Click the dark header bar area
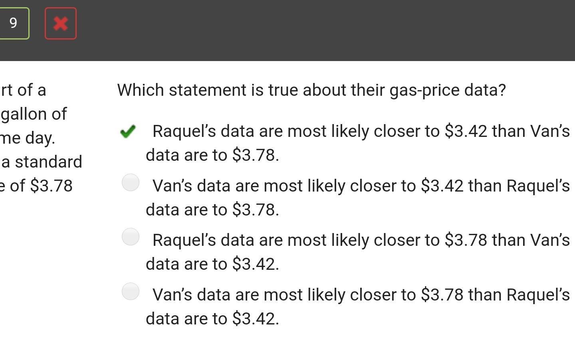The height and width of the screenshot is (346, 575). (319, 30)
